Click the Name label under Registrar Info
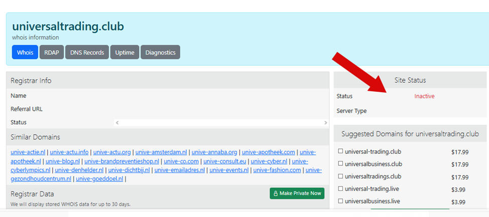This screenshot has width=489, height=217. (x=19, y=96)
